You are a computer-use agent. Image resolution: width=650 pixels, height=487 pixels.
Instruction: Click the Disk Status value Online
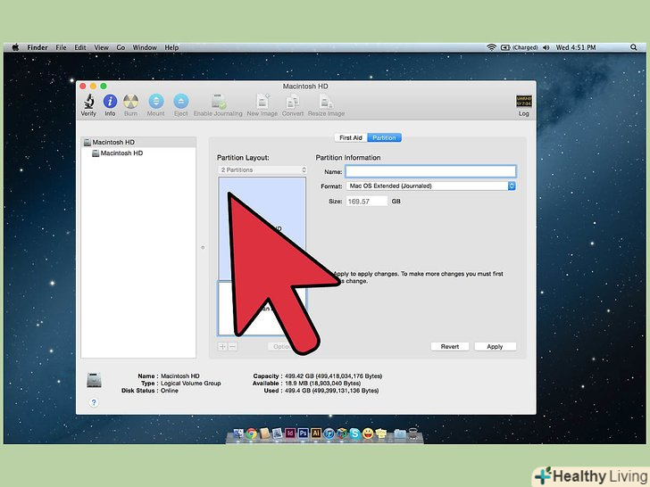pyautogui.click(x=170, y=391)
